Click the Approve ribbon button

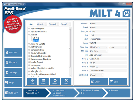click(13, 52)
